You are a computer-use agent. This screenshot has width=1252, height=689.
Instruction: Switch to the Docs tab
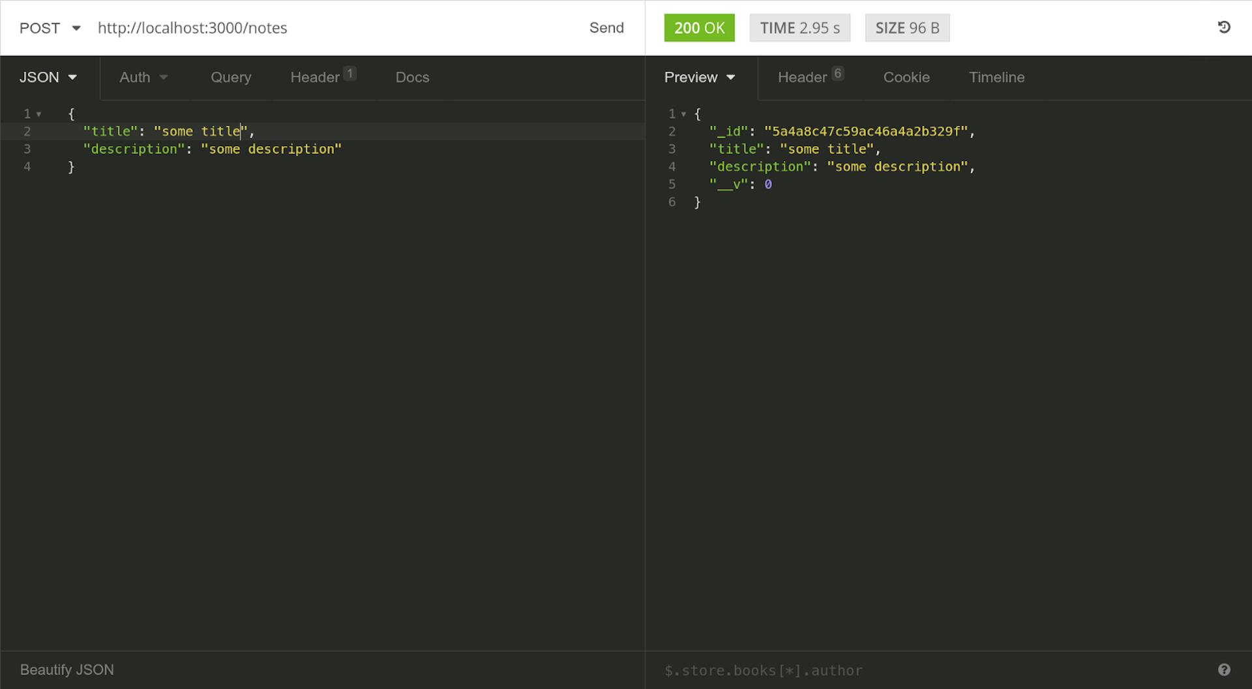pos(412,77)
